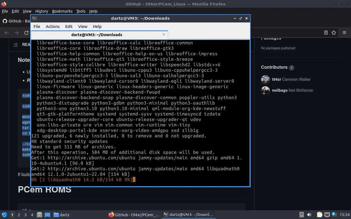The height and width of the screenshot is (219, 351).
Task: Open the terminal Actions menu
Action: tap(53, 26)
